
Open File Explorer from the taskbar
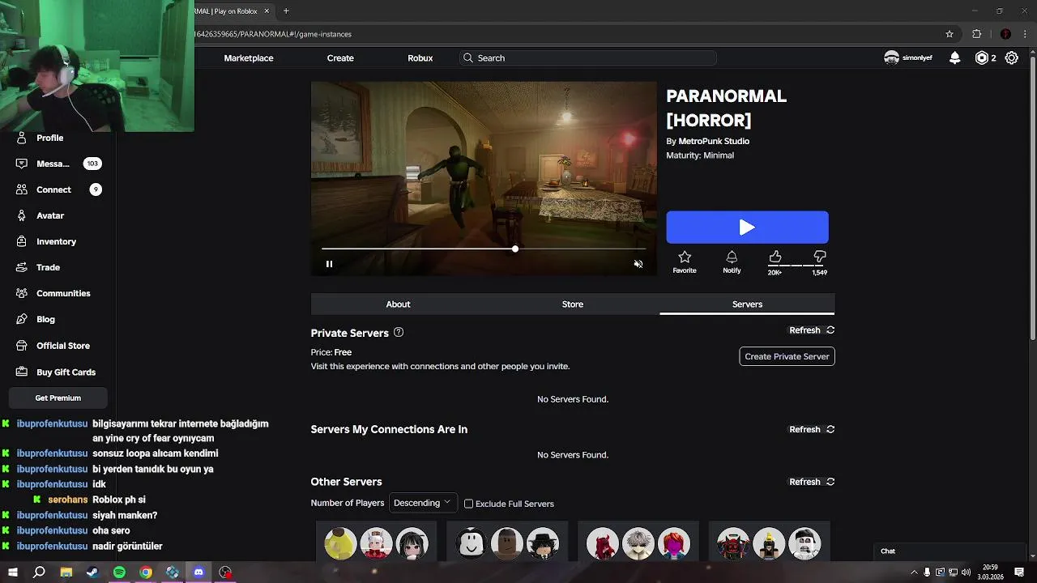(66, 572)
